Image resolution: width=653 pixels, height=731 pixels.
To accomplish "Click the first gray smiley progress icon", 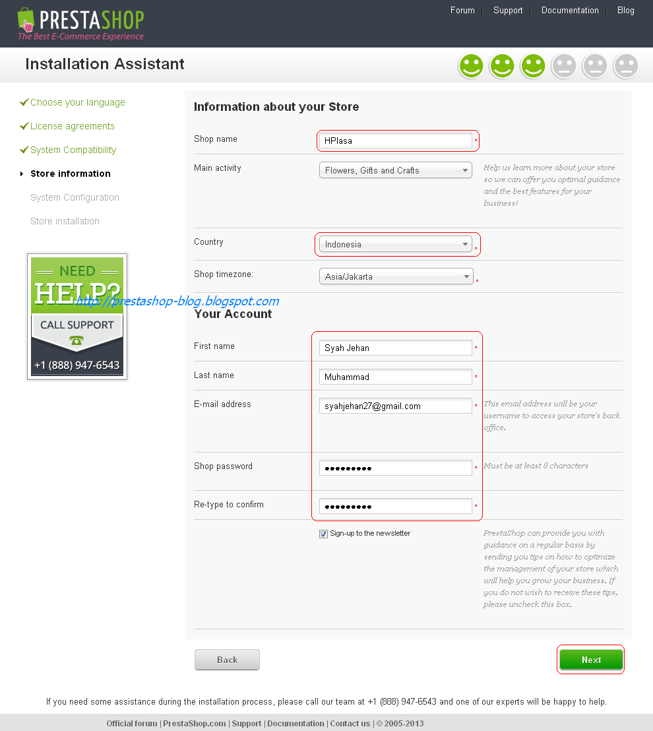I will coord(564,66).
